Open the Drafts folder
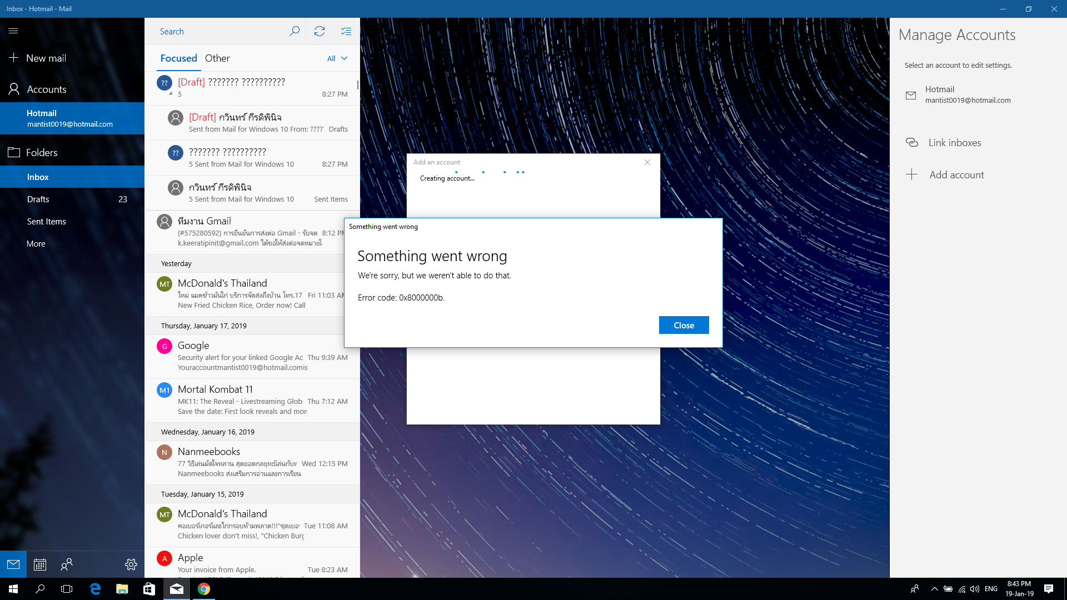The width and height of the screenshot is (1067, 600). tap(72, 199)
